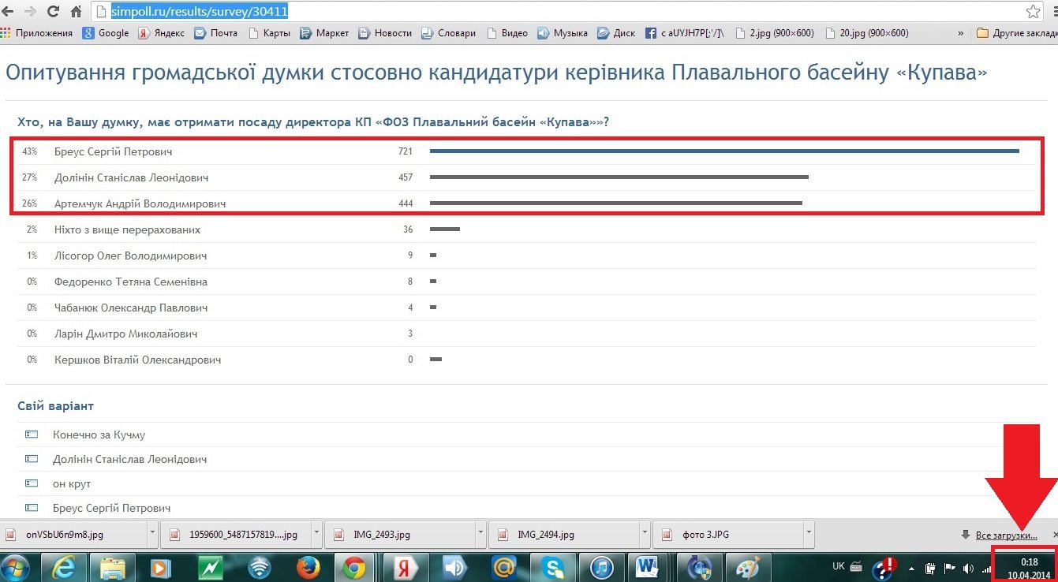Open the 20.jpg (900×600) bookmark
Viewport: 1058px width, 582px height.
tap(867, 33)
